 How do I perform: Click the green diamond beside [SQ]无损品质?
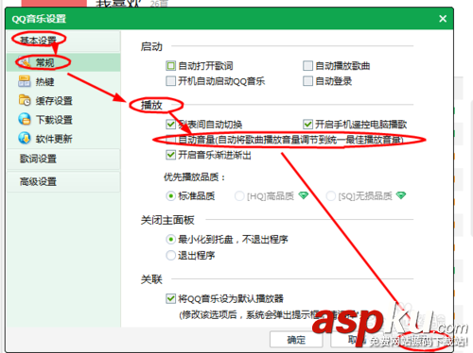click(x=401, y=195)
